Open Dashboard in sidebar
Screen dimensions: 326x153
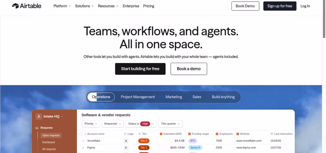click(49, 142)
